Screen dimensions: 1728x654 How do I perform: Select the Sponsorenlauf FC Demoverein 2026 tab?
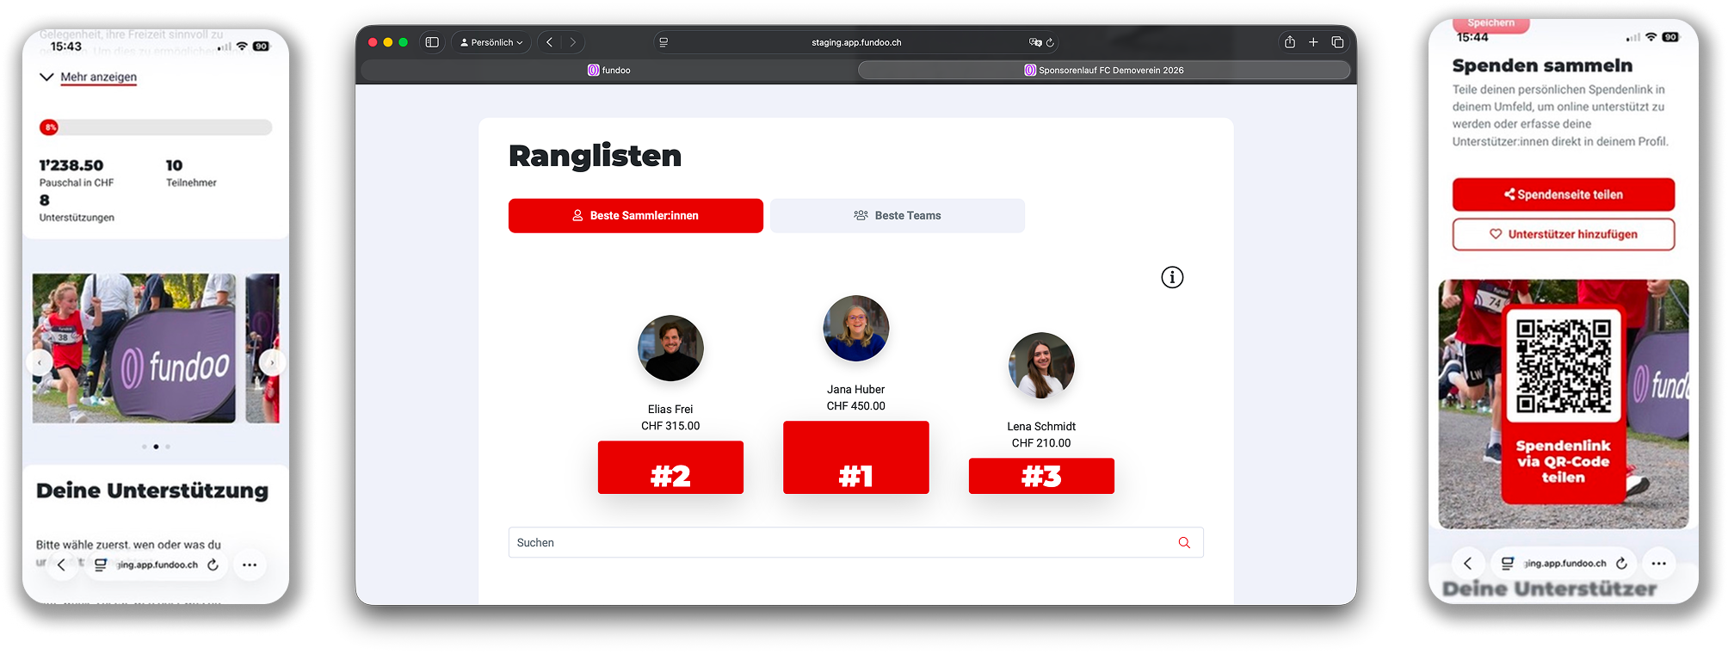click(x=1103, y=71)
